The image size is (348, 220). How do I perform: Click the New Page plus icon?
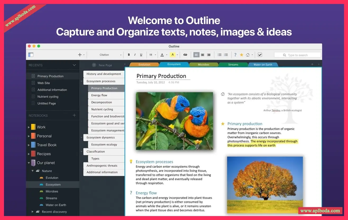coord(94,65)
